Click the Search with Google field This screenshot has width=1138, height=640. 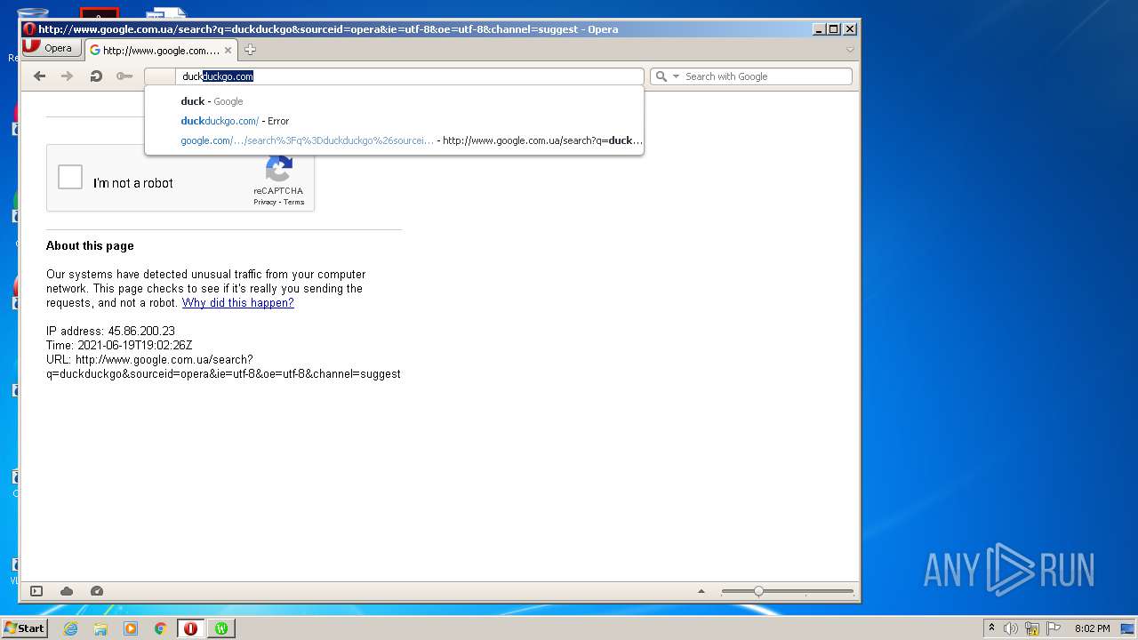click(x=765, y=76)
